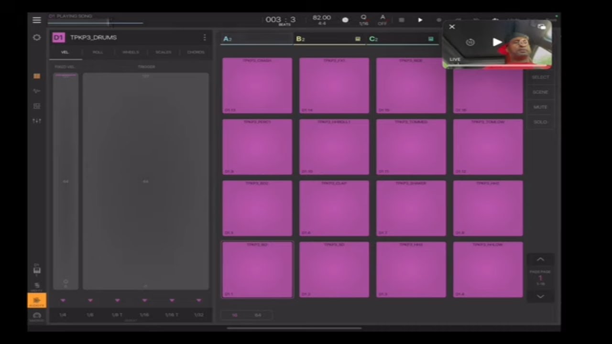Open the Q 1/16 quantize setting
This screenshot has width=612, height=344.
pyautogui.click(x=363, y=20)
